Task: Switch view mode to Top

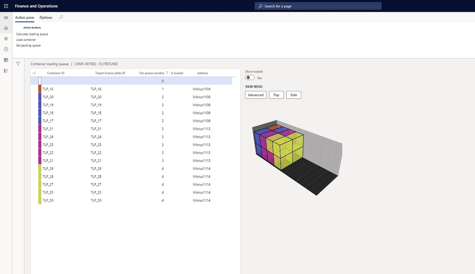Action: [276, 95]
